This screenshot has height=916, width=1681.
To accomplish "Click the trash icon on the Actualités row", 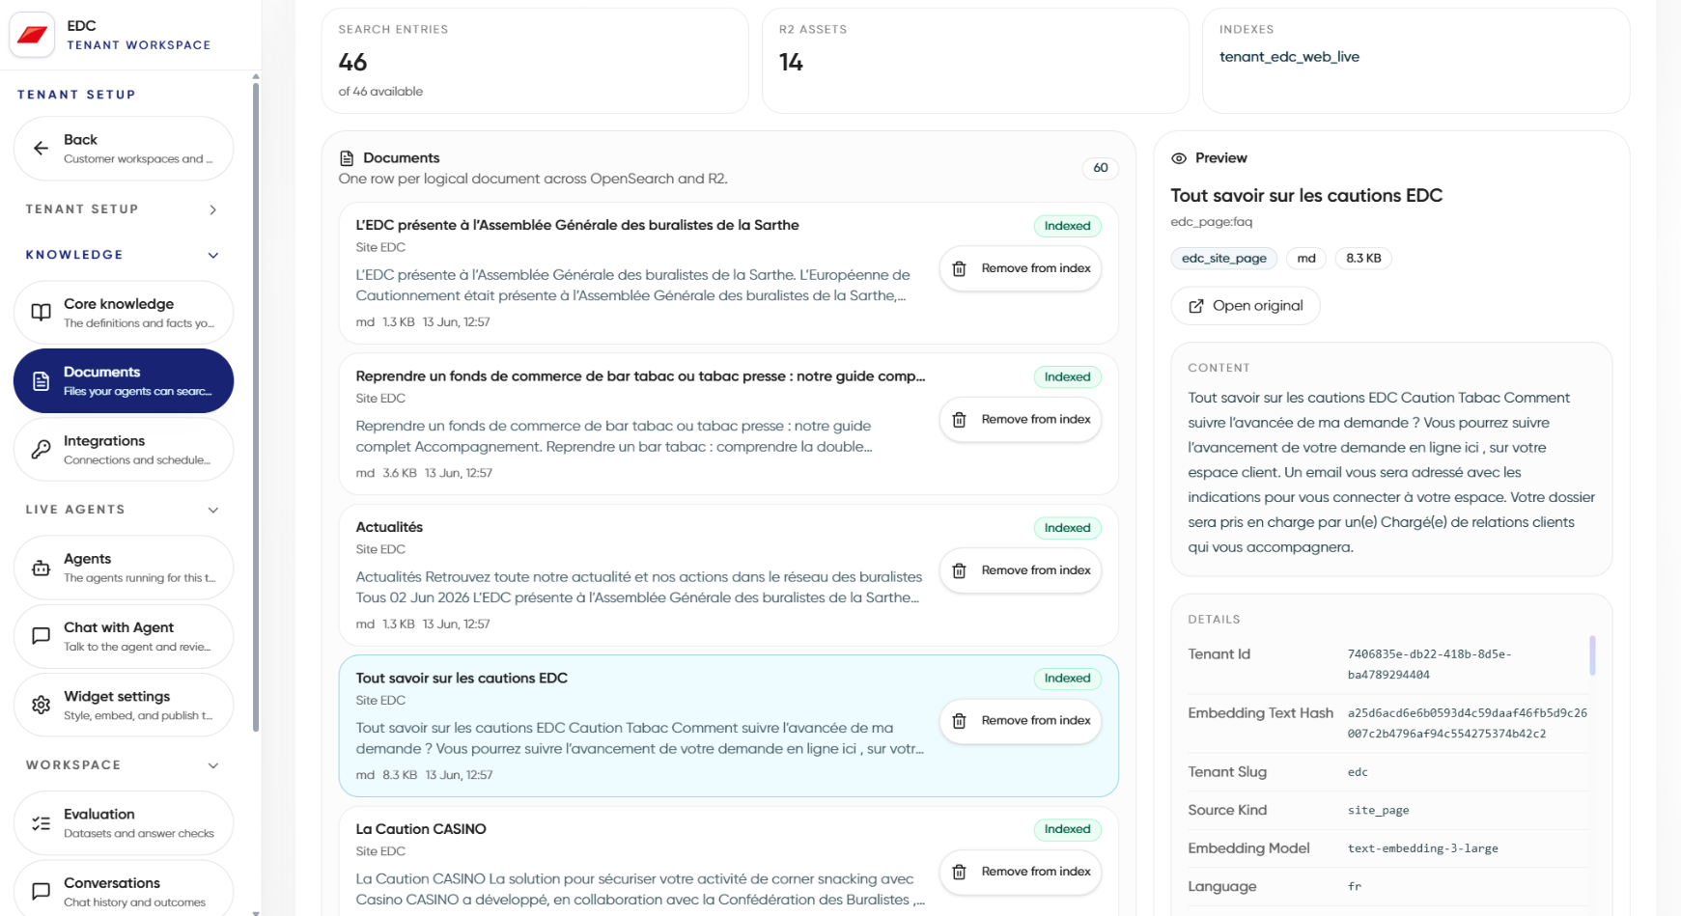I will tap(959, 570).
